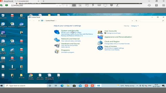This screenshot has height=93, width=166.
Task: Open Microsoft Edge from remote taskbar
Action: tap(62, 86)
